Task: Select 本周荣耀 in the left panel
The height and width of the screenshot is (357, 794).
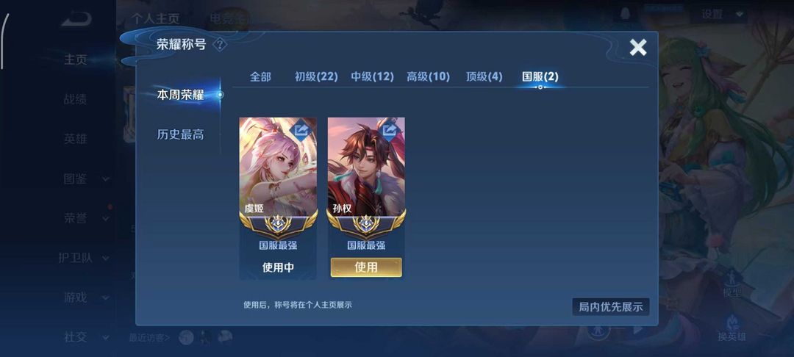Action: [x=180, y=95]
